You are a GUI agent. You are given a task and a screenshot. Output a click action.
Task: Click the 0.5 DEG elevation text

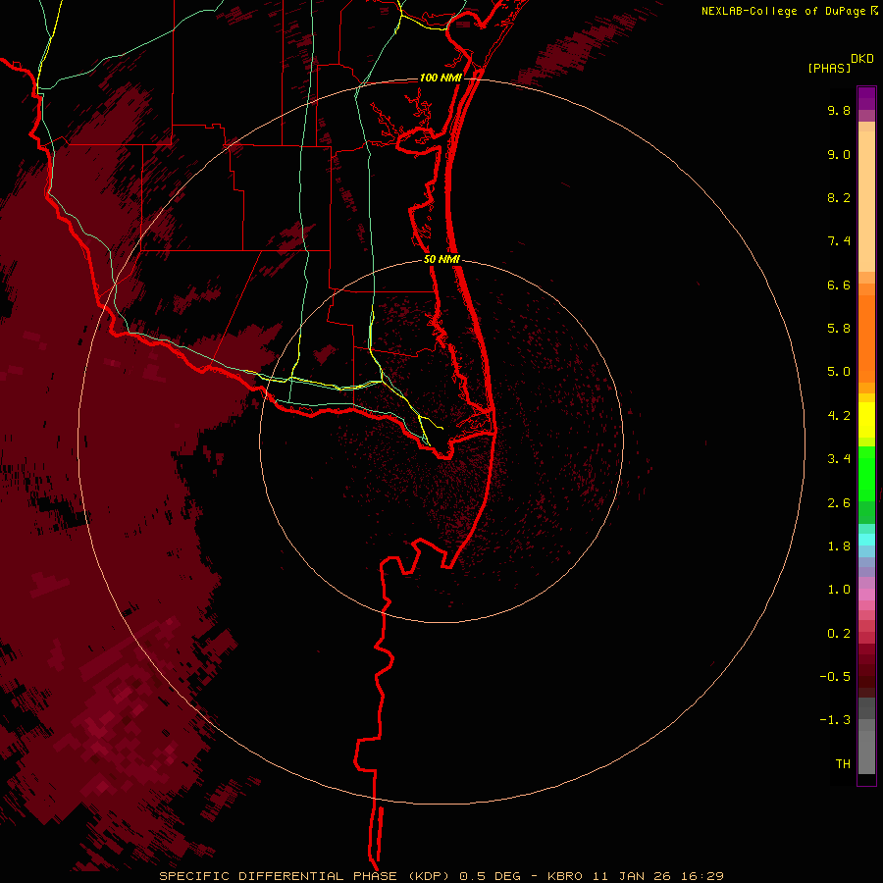coord(490,876)
